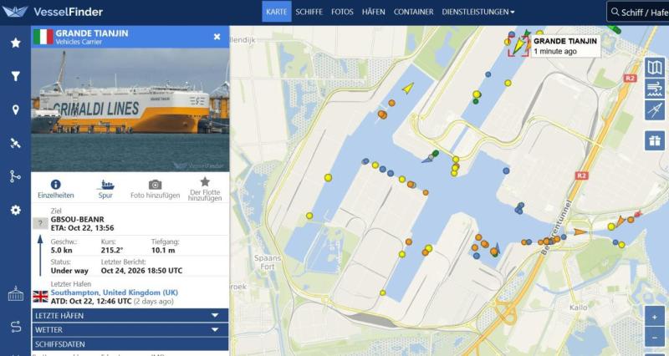Select status text Under way
Image resolution: width=669 pixels, height=356 pixels.
click(69, 271)
